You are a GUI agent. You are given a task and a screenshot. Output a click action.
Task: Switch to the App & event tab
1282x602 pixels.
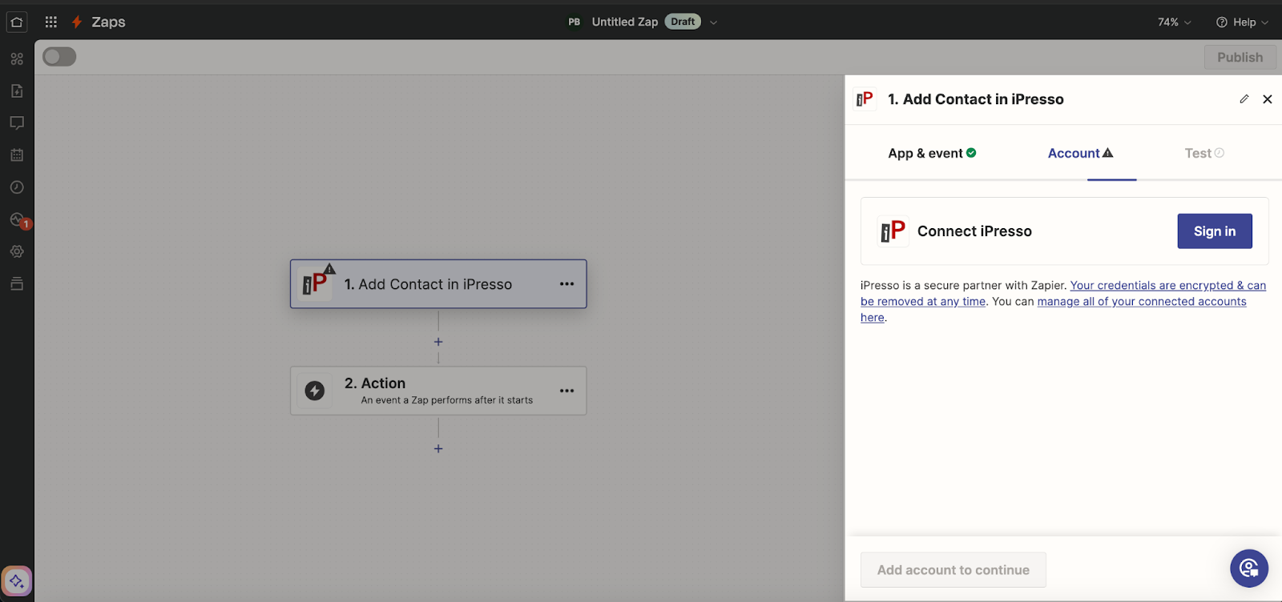click(932, 153)
